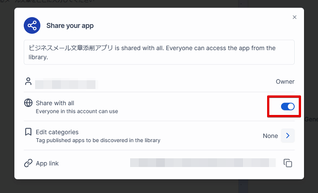
Task: Click the shared status message box
Action: point(159,52)
